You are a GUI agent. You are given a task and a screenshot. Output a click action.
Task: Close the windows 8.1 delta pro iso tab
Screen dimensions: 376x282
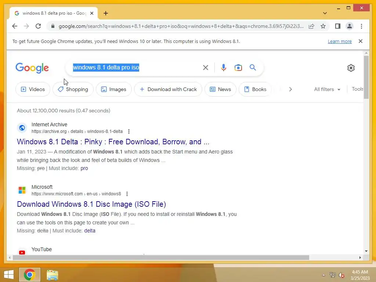91,13
